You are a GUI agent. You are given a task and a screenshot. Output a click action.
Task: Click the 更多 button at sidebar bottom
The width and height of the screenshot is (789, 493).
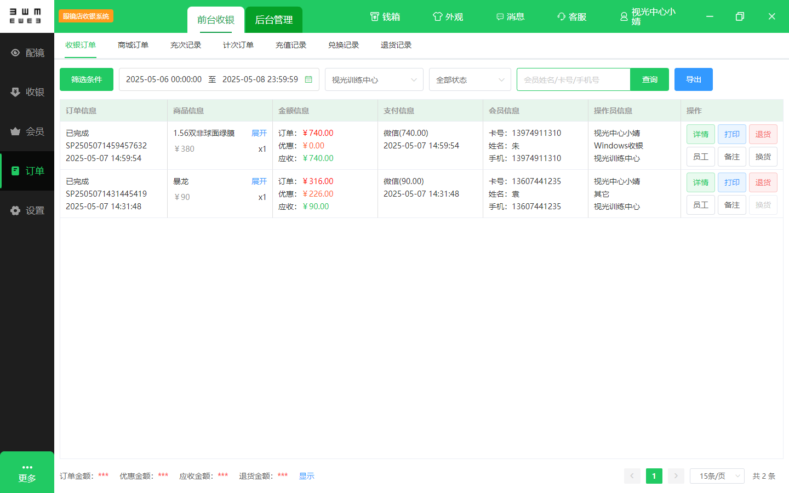point(27,472)
